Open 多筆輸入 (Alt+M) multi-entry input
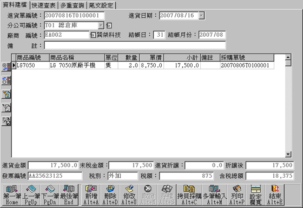Image resolution: width=303 pixels, height=208 pixels. click(215, 194)
